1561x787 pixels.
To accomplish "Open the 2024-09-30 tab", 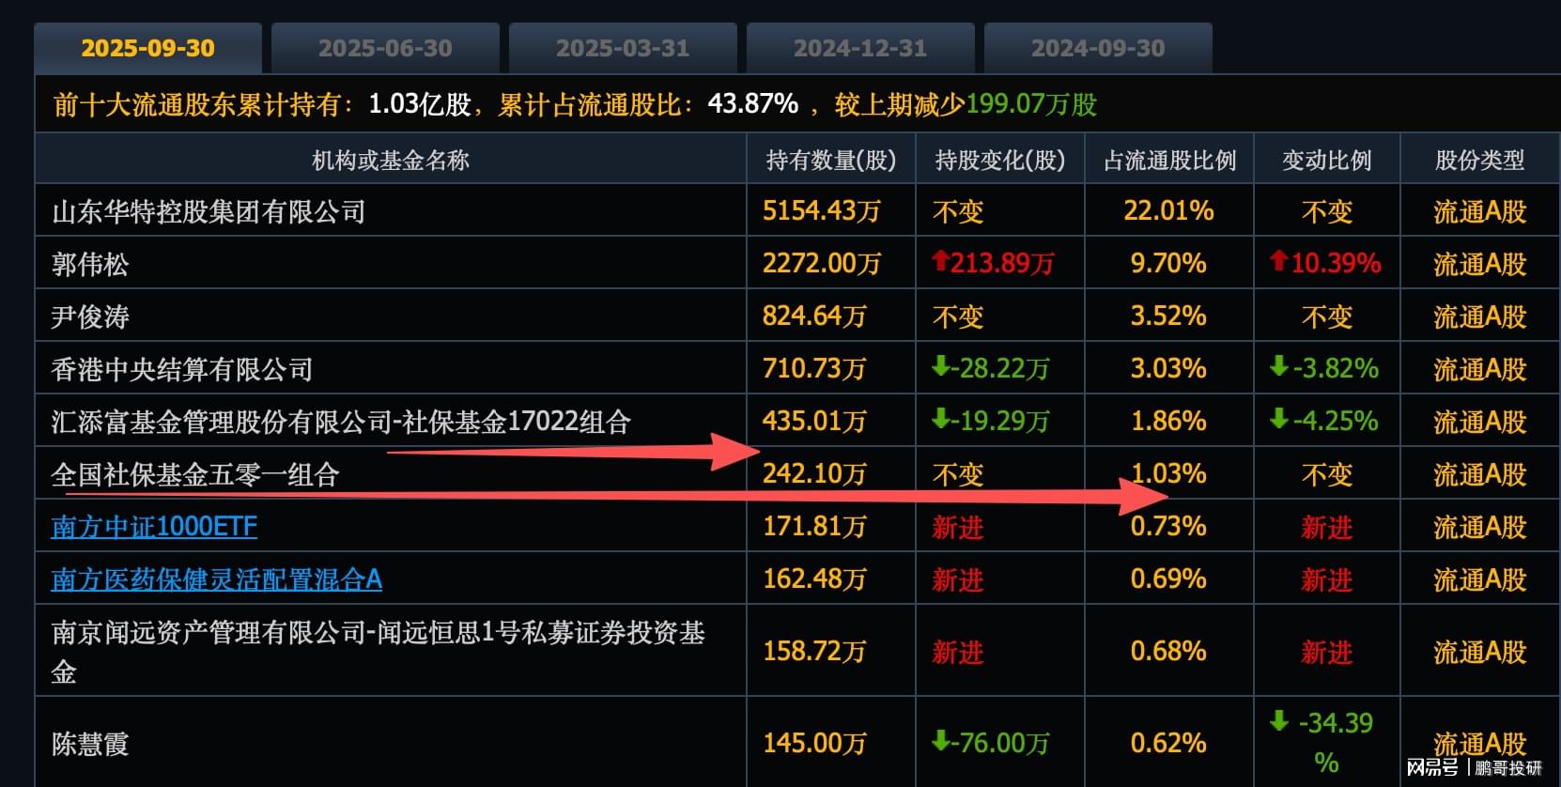I will pos(1098,48).
